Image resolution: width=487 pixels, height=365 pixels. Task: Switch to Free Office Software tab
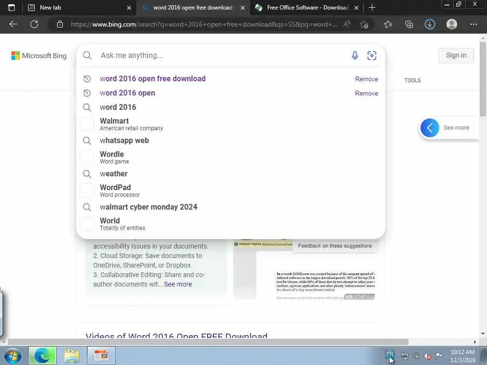pos(308,8)
